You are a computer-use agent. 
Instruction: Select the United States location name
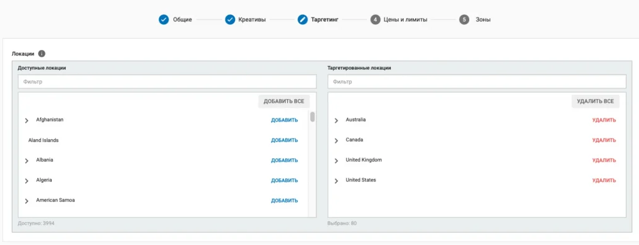click(x=361, y=180)
